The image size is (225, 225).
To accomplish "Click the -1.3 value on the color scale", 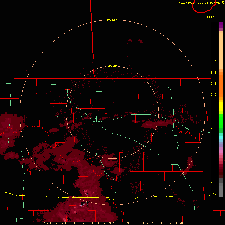I will coord(213,183).
